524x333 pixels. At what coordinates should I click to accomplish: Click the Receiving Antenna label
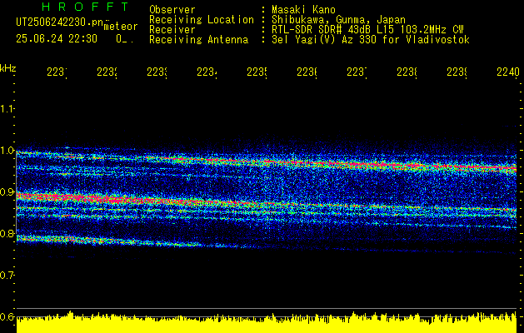point(198,40)
